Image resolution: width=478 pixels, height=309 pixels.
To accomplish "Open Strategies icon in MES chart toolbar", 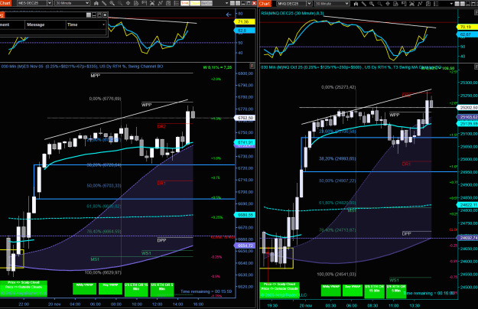I will [x=168, y=3].
